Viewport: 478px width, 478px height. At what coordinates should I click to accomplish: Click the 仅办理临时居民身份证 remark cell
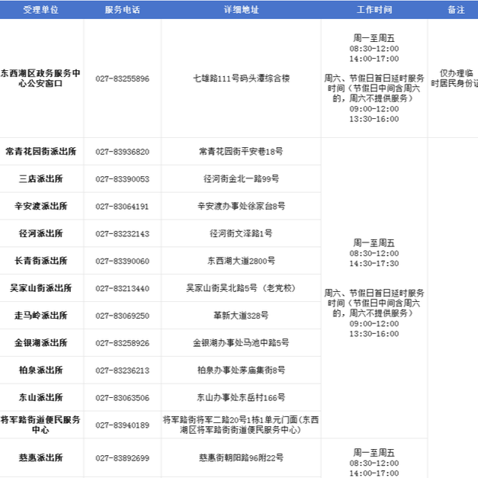454,78
